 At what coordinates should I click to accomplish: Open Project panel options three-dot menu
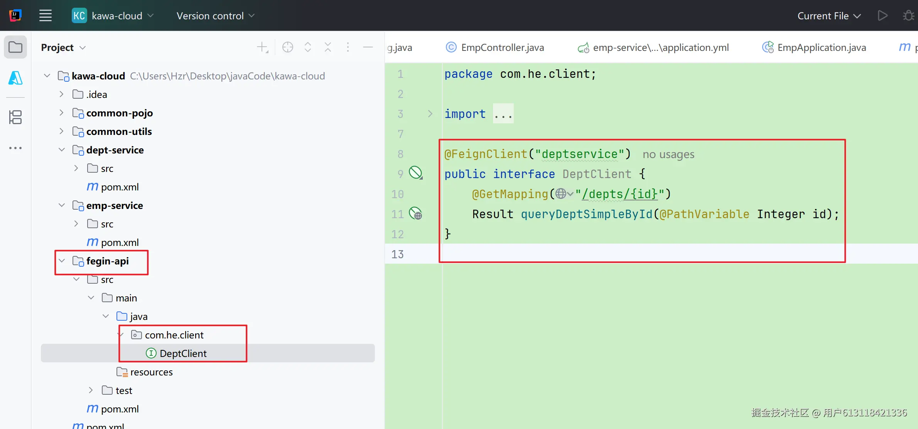tap(348, 47)
